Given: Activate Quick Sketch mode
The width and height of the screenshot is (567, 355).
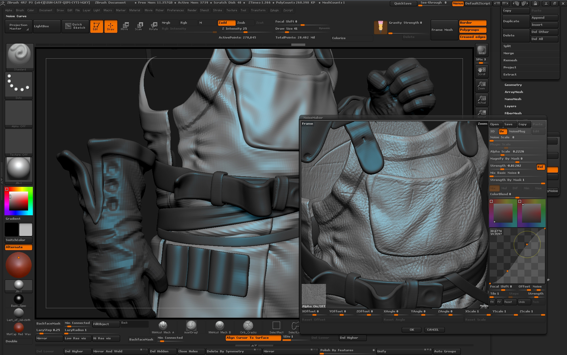Looking at the screenshot, I should point(75,26).
